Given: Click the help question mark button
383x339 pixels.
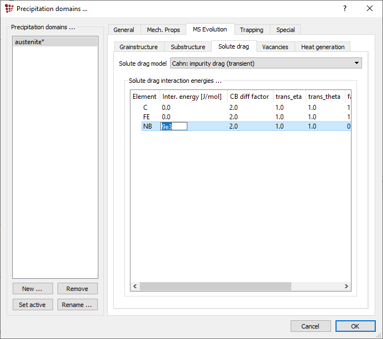Looking at the screenshot, I should (345, 8).
